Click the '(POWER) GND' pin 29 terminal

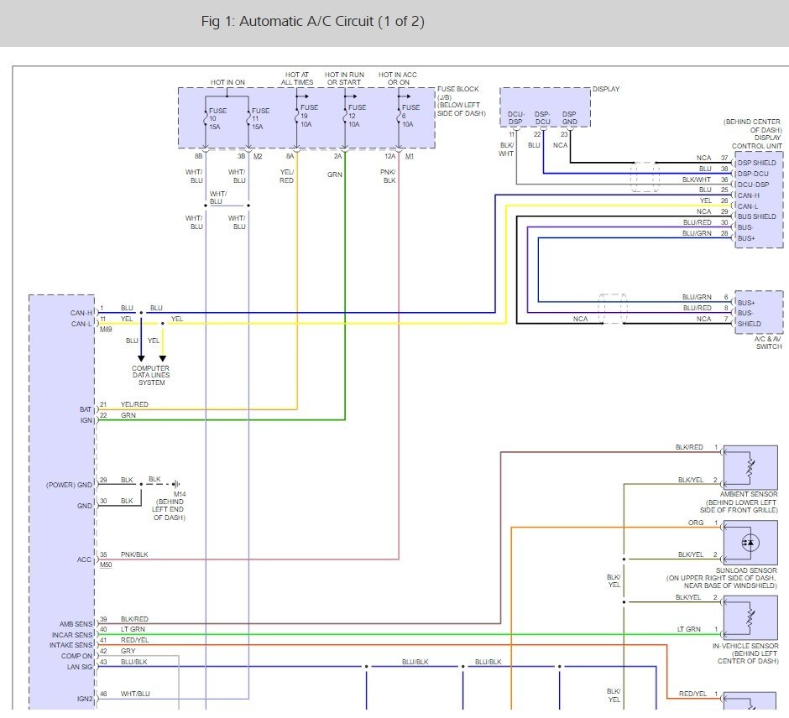69,485
